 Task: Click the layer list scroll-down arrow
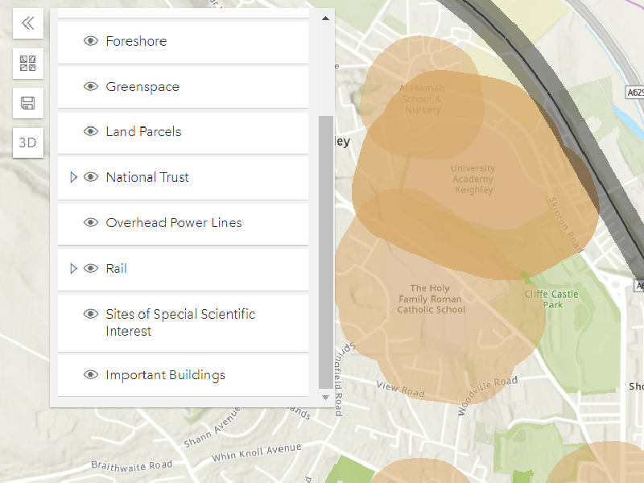[326, 398]
